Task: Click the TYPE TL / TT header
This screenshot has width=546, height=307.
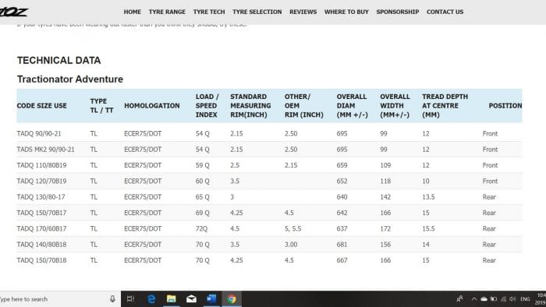Action: coord(101,106)
